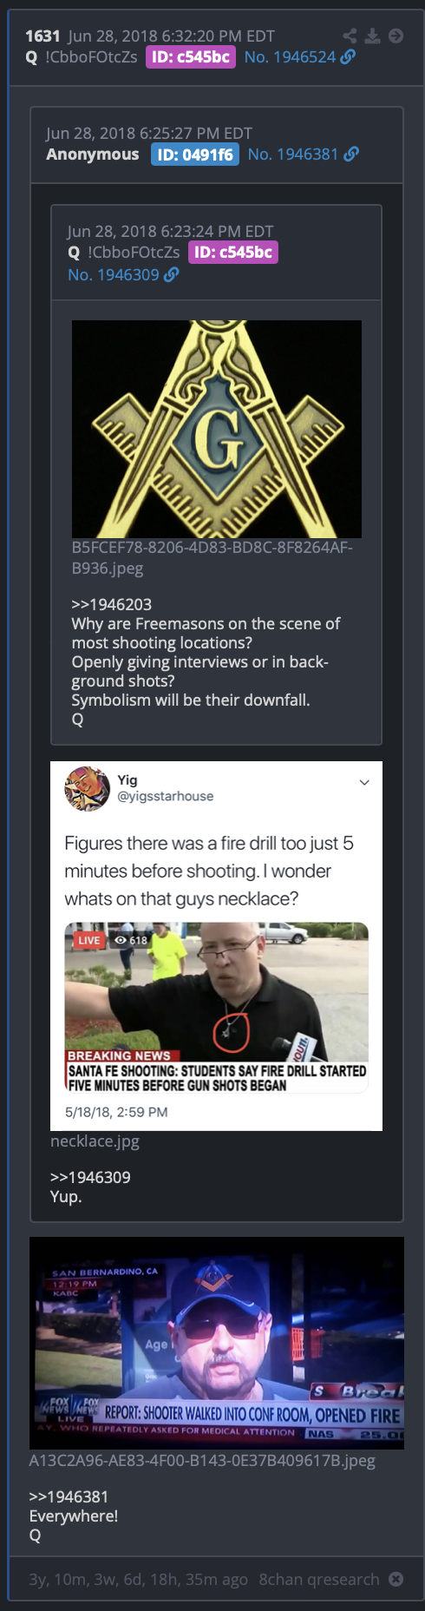Click the chain link icon beside No. 1946381
This screenshot has width=425, height=1611.
pos(351,155)
